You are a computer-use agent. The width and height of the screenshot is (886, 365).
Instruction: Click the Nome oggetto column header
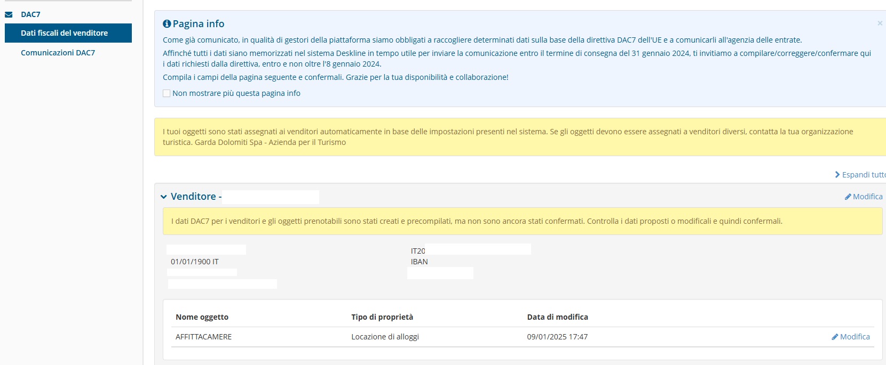(x=202, y=317)
